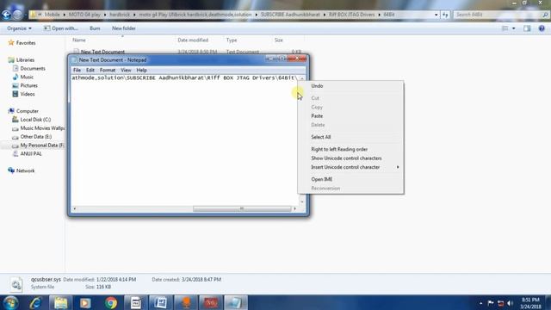551x310 pixels.
Task: Click the Explorer forward arrow button
Action: [x=17, y=15]
